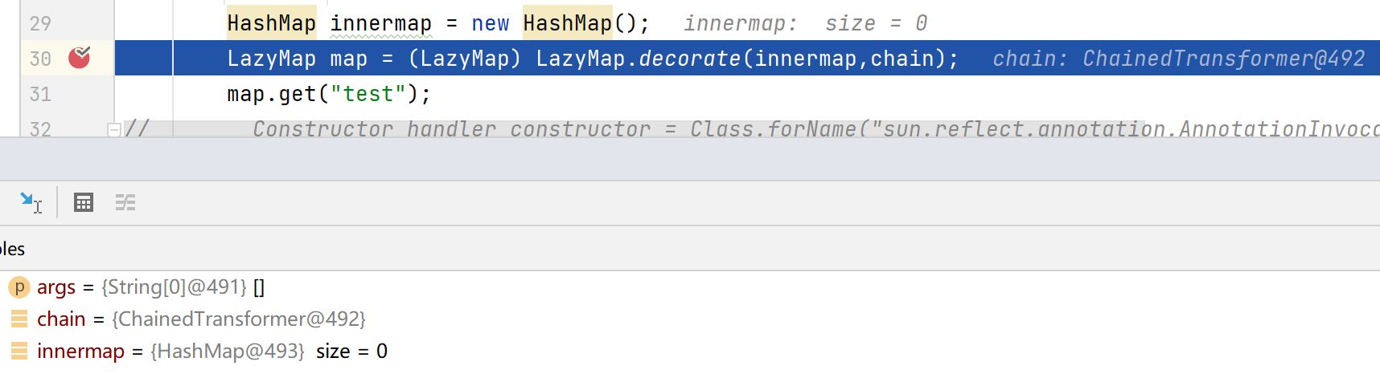Image resolution: width=1380 pixels, height=378 pixels.
Task: Click the decorate method call on line 30
Action: 689,59
